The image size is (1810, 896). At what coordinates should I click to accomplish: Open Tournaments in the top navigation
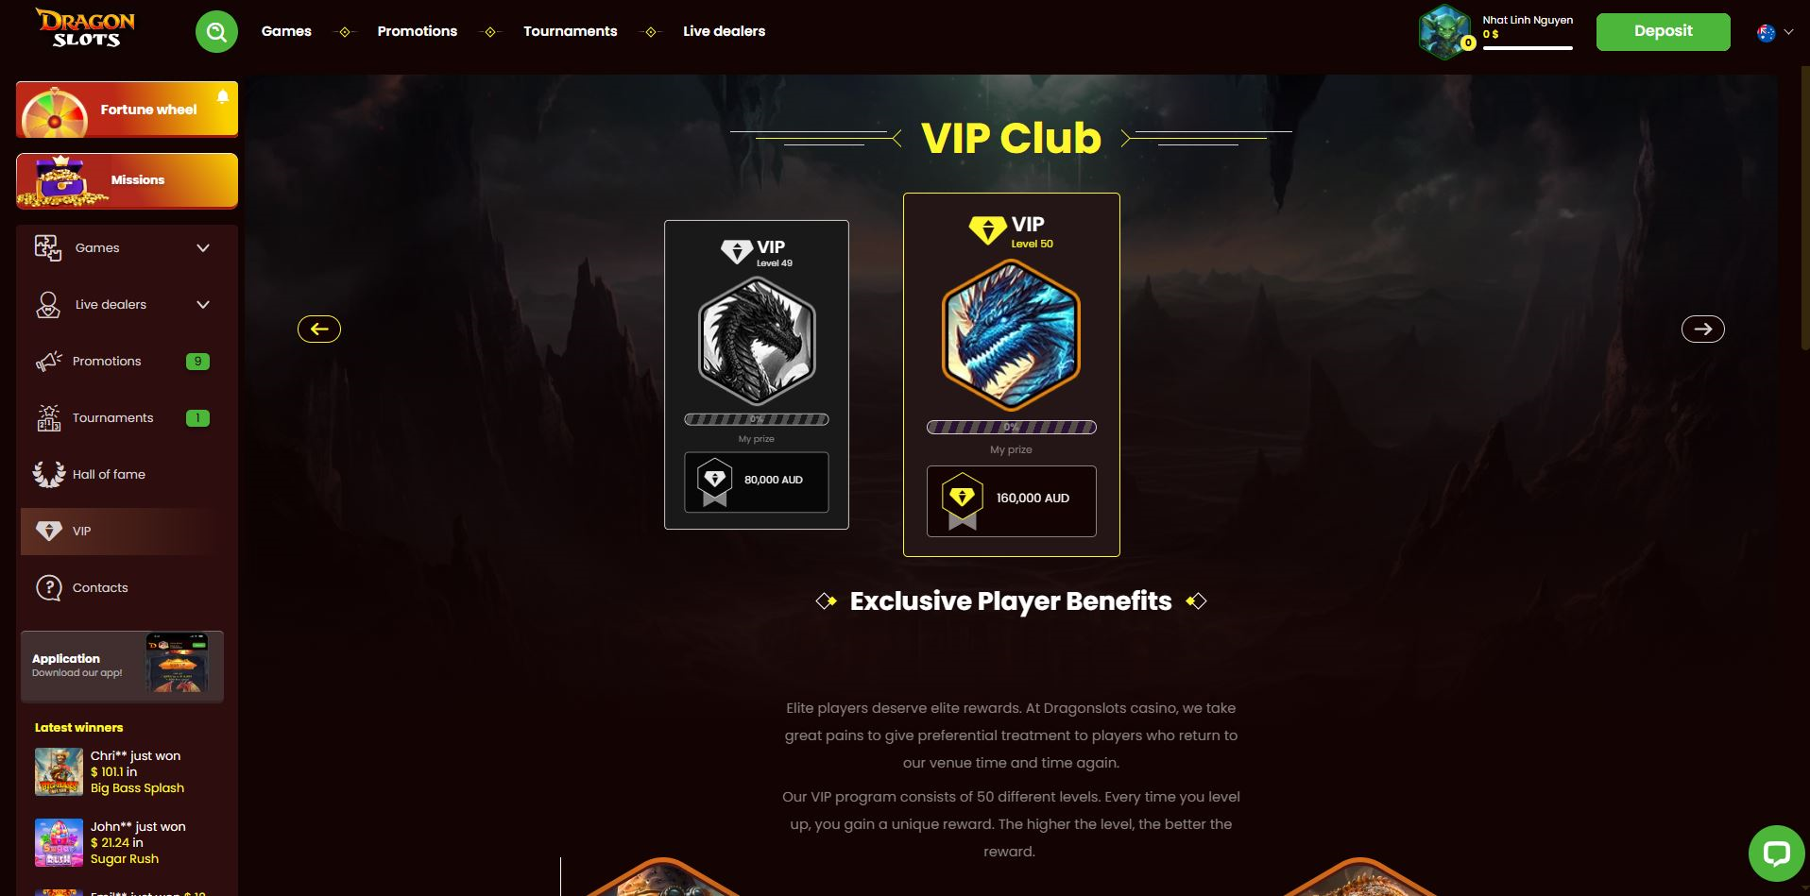click(571, 31)
